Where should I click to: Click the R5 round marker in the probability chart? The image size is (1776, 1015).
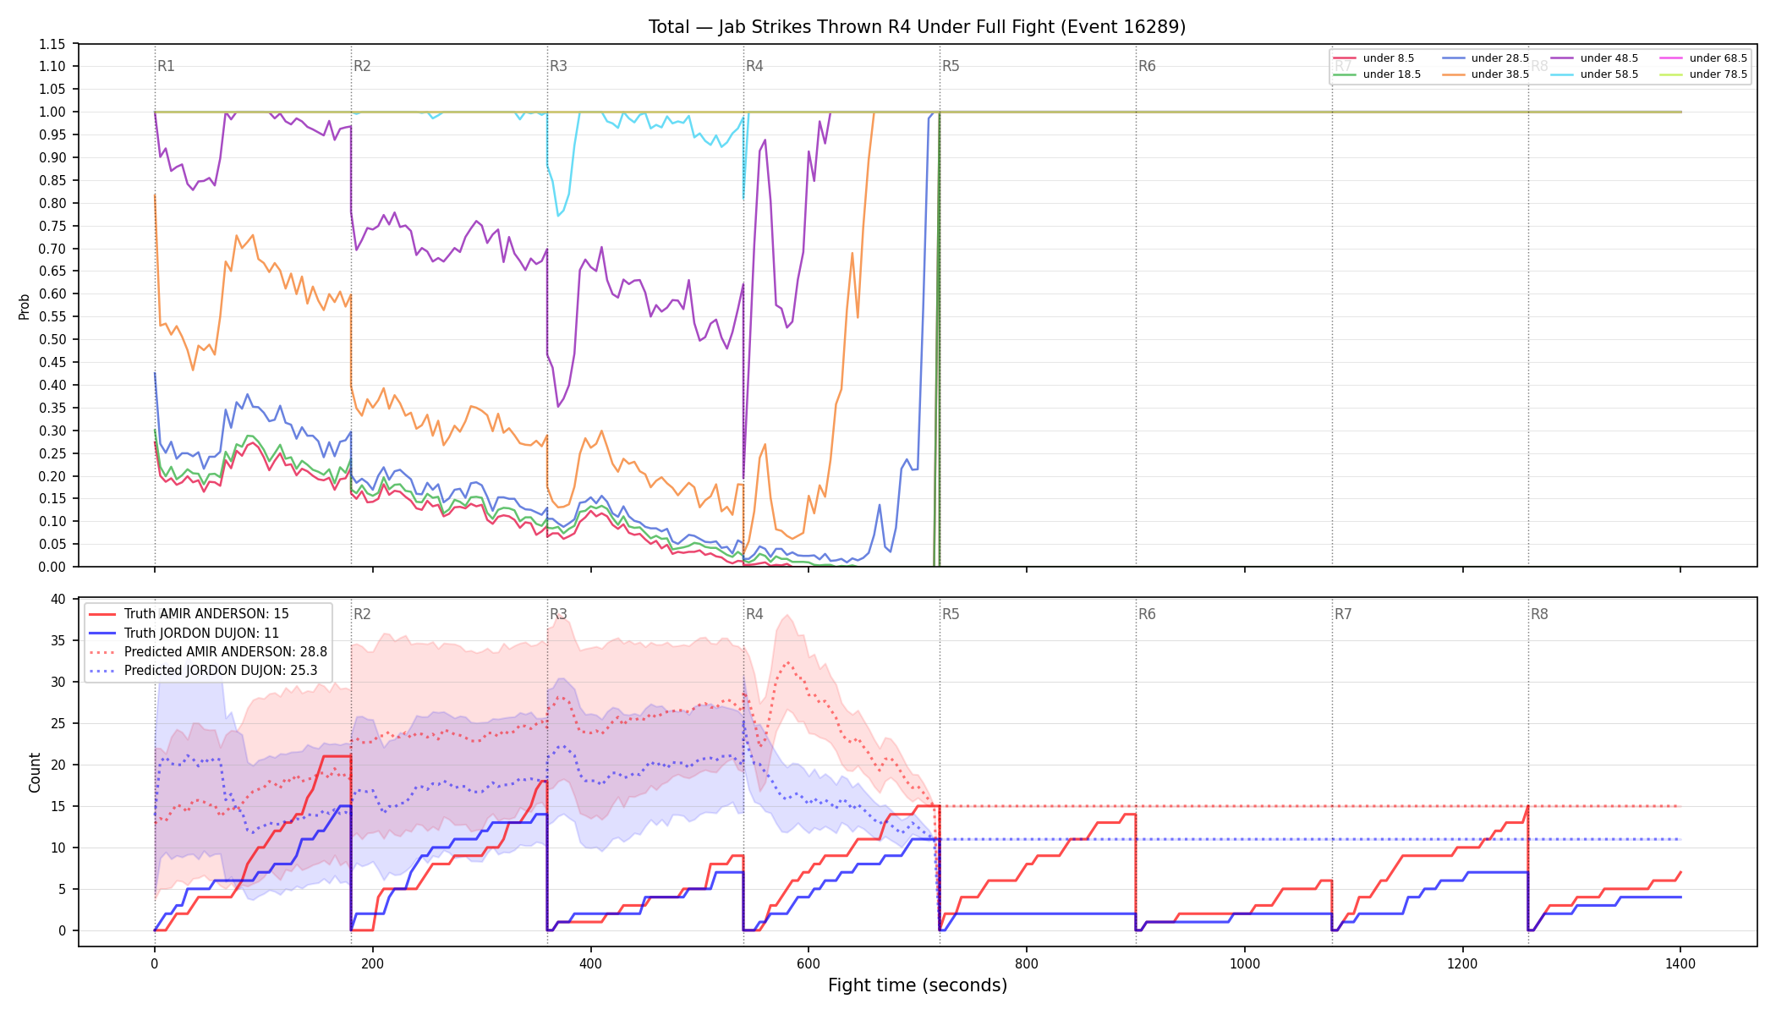point(951,66)
